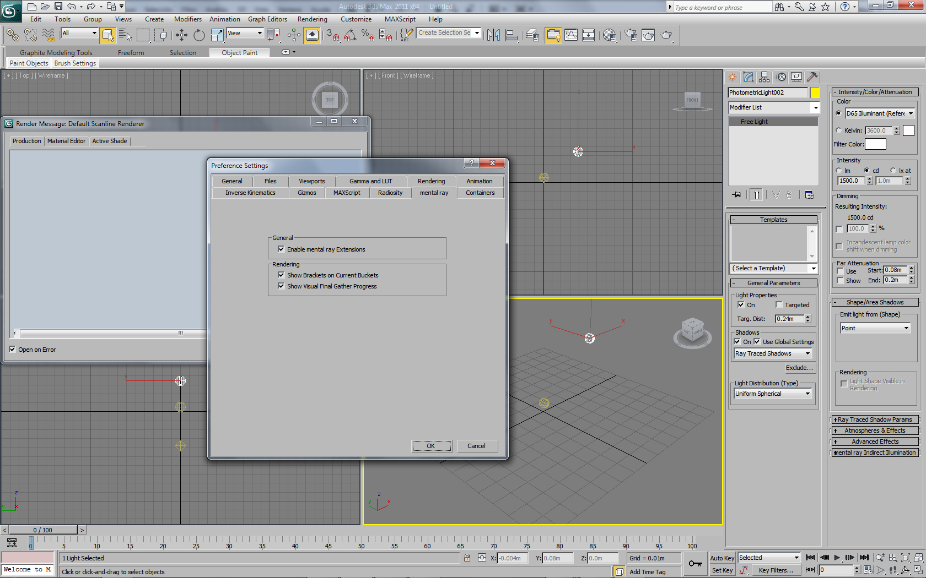The width and height of the screenshot is (926, 578).
Task: Toggle Use Global Settings for shadows
Action: click(757, 342)
